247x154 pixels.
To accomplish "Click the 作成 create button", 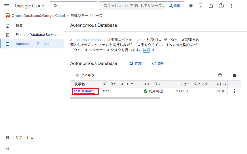I will point(136,63).
